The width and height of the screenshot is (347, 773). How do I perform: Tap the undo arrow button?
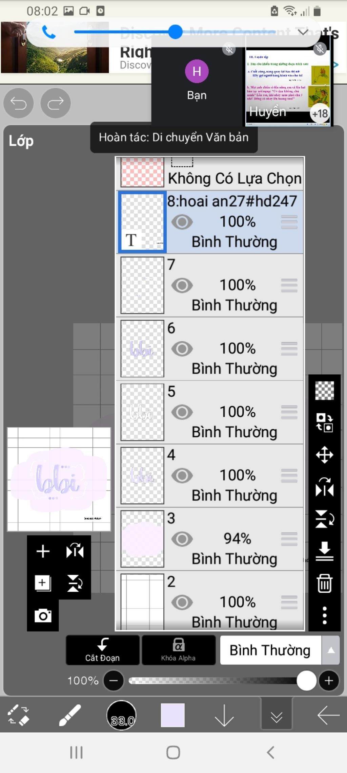[18, 103]
